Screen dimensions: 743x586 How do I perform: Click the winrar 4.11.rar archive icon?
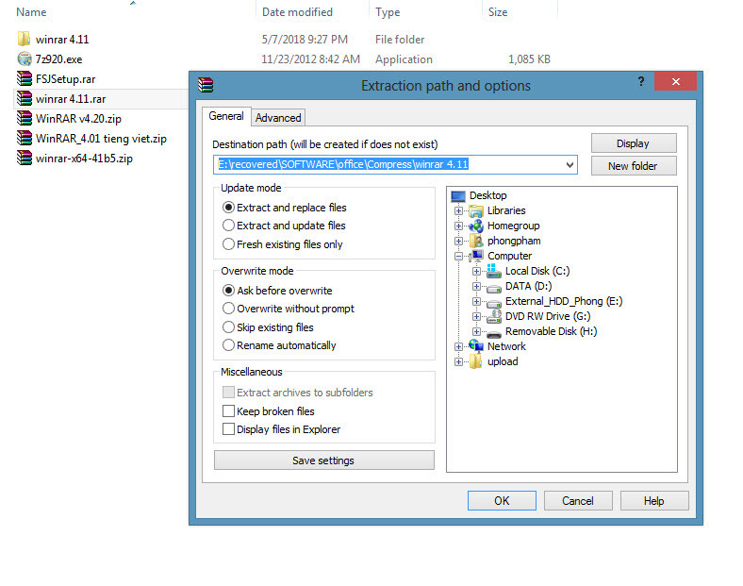point(25,99)
